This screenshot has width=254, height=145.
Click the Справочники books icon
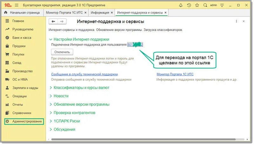click(7, 113)
